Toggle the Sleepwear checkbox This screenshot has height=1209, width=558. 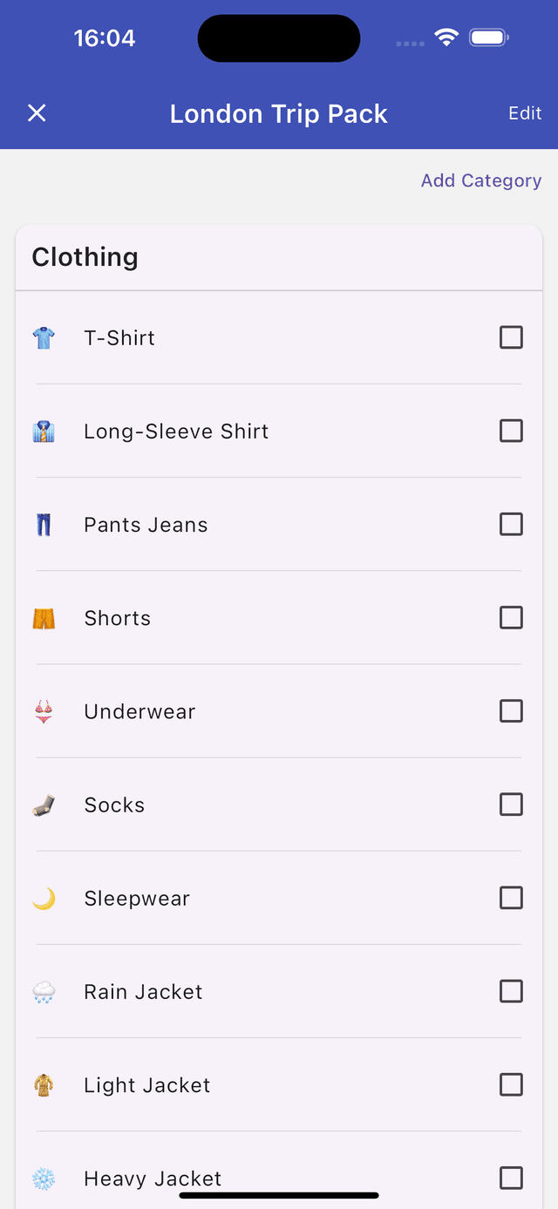tap(511, 898)
